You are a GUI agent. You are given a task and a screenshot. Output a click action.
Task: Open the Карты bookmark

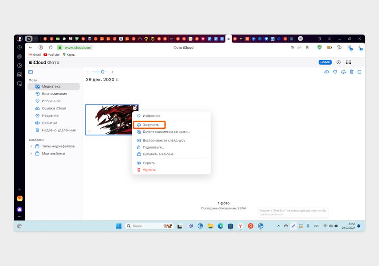pyautogui.click(x=69, y=55)
